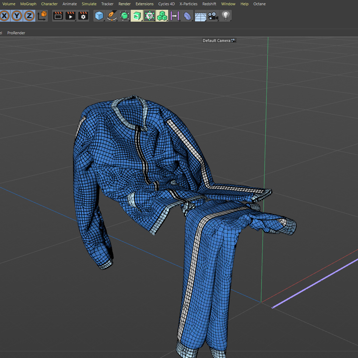Open the Octane menu

259,4
